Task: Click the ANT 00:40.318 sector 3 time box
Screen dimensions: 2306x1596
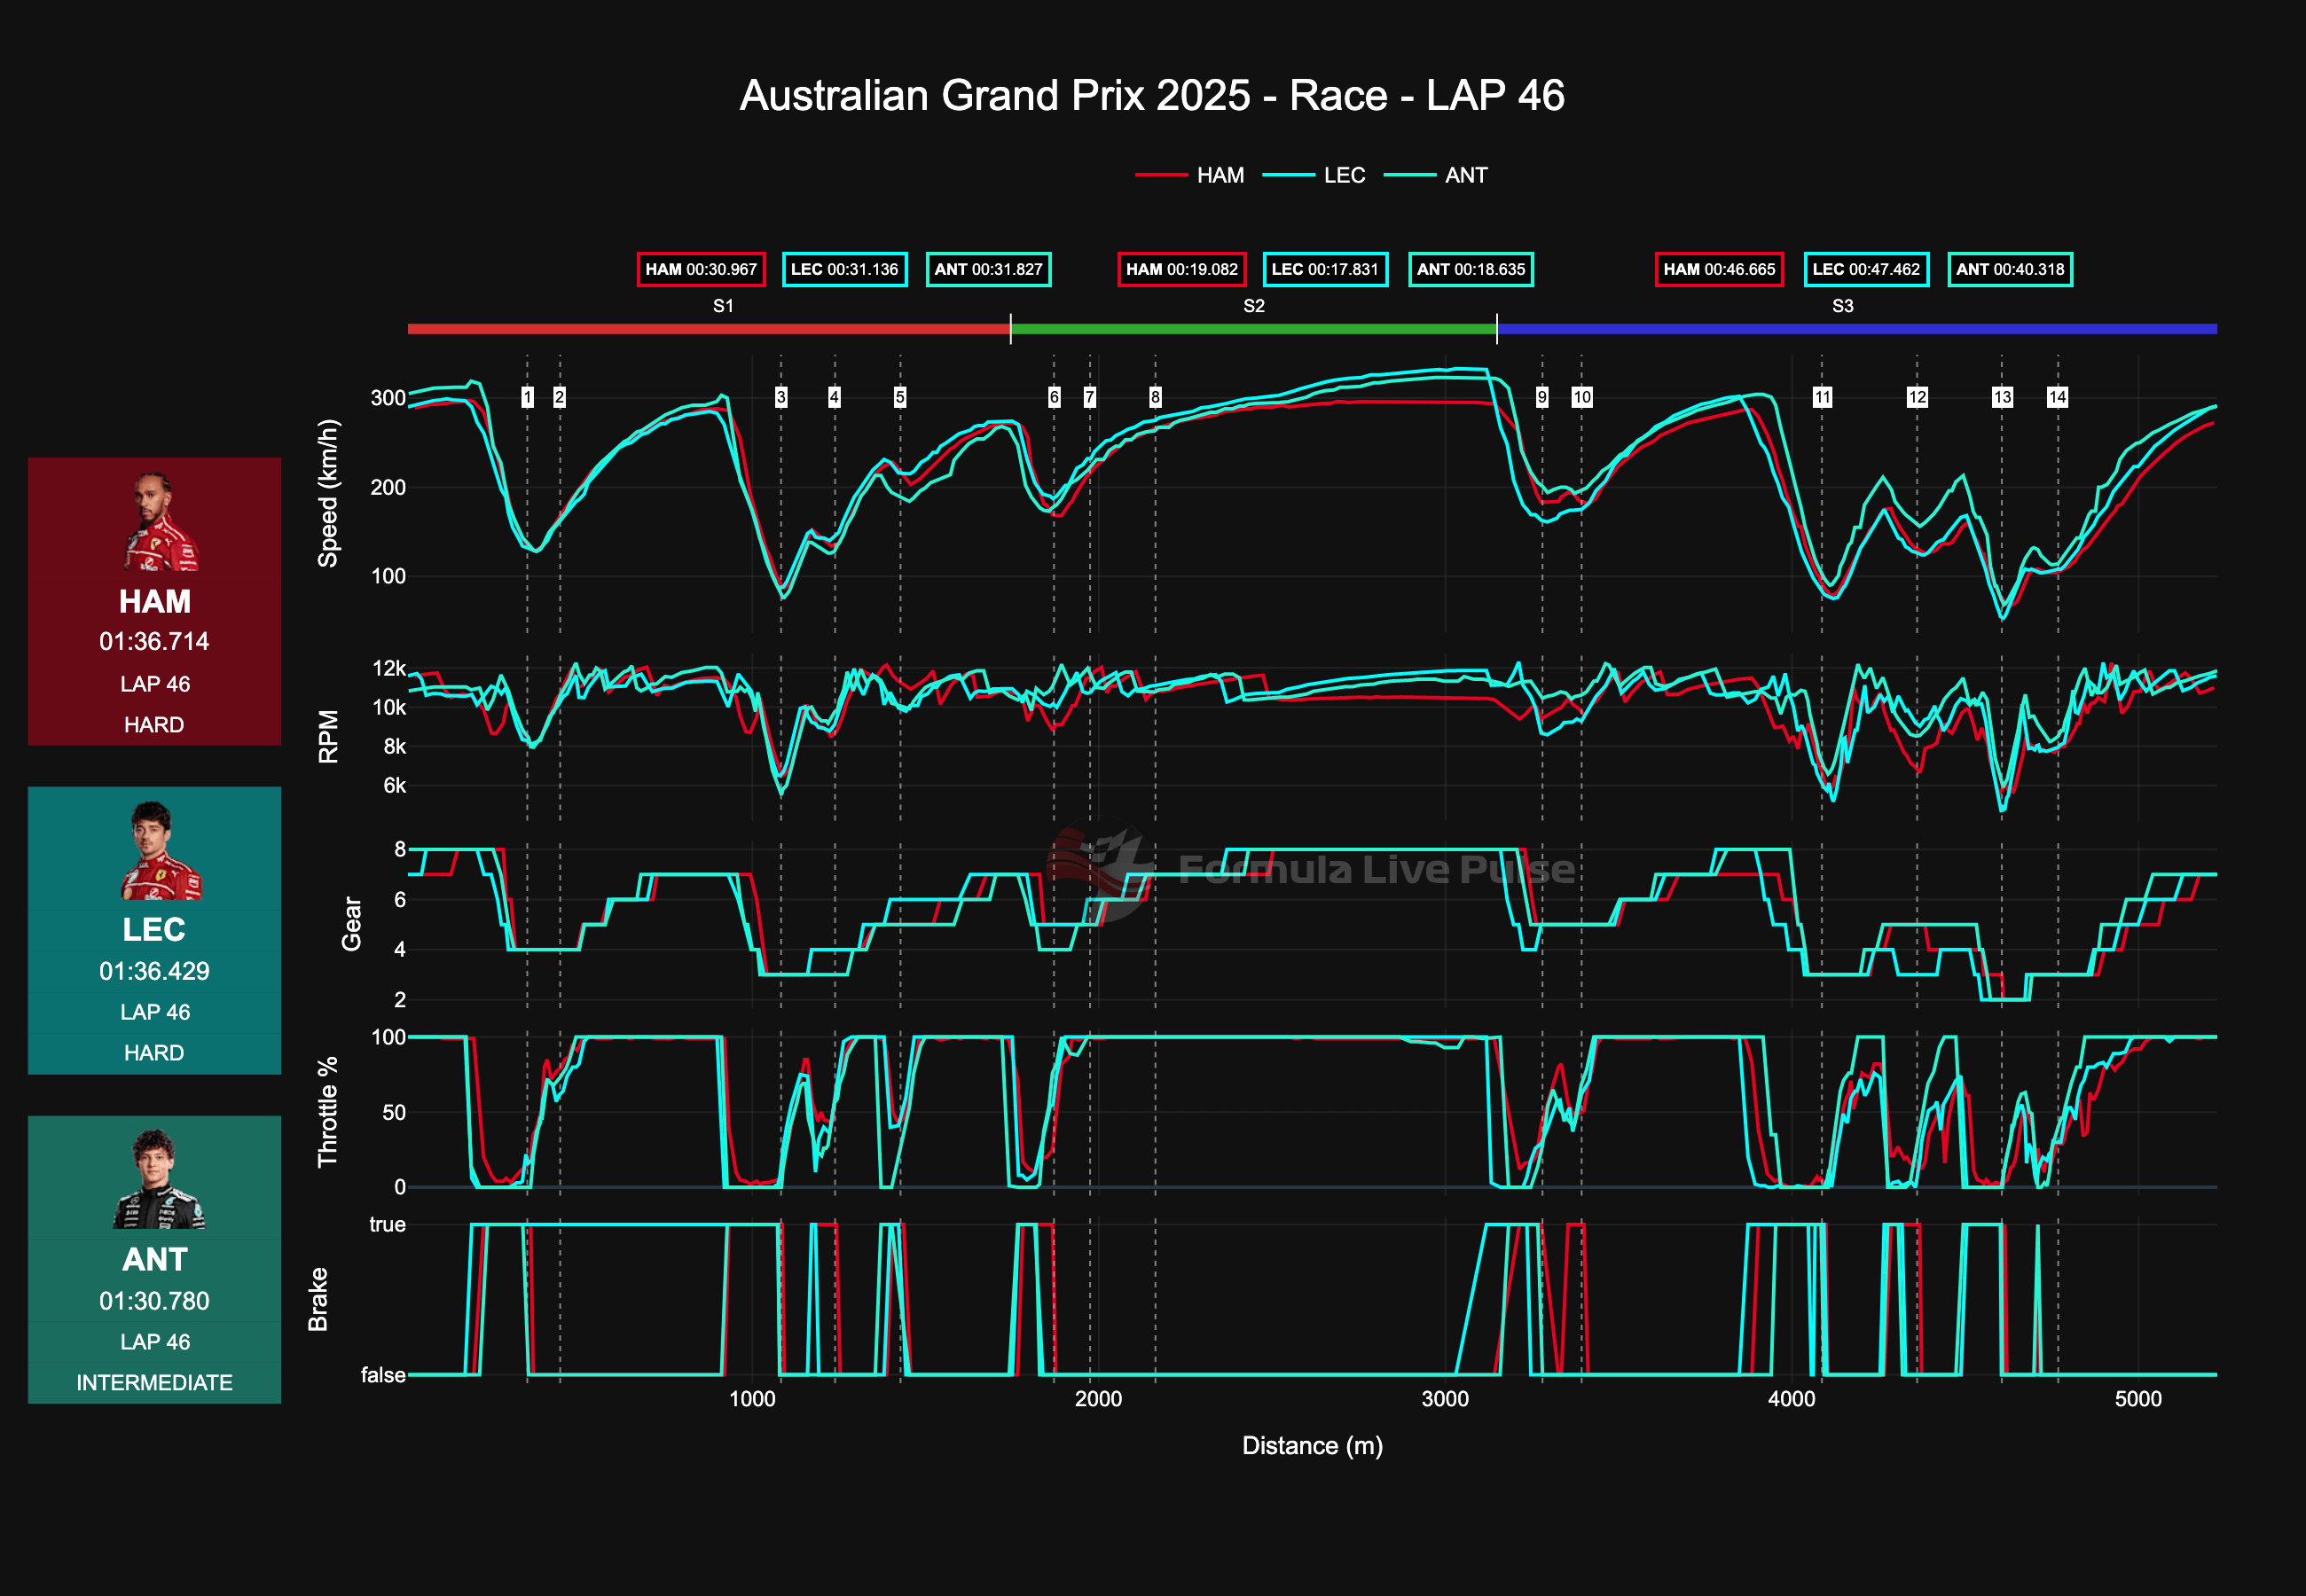Action: point(2010,269)
